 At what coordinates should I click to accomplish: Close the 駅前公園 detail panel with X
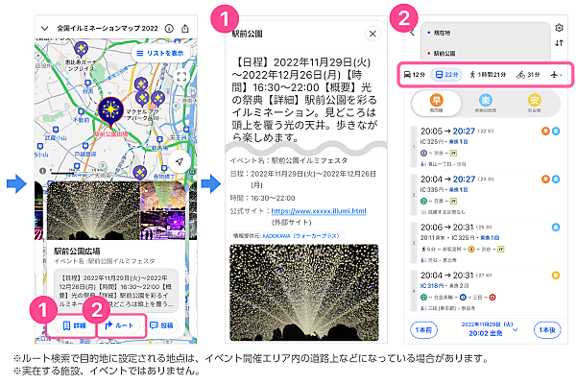click(x=372, y=34)
